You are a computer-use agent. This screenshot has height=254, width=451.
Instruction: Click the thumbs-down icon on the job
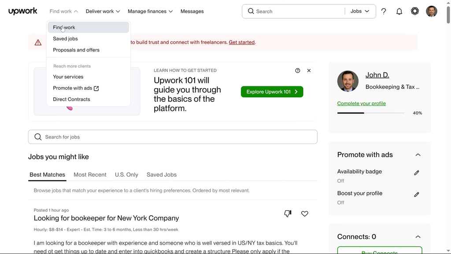(x=288, y=214)
